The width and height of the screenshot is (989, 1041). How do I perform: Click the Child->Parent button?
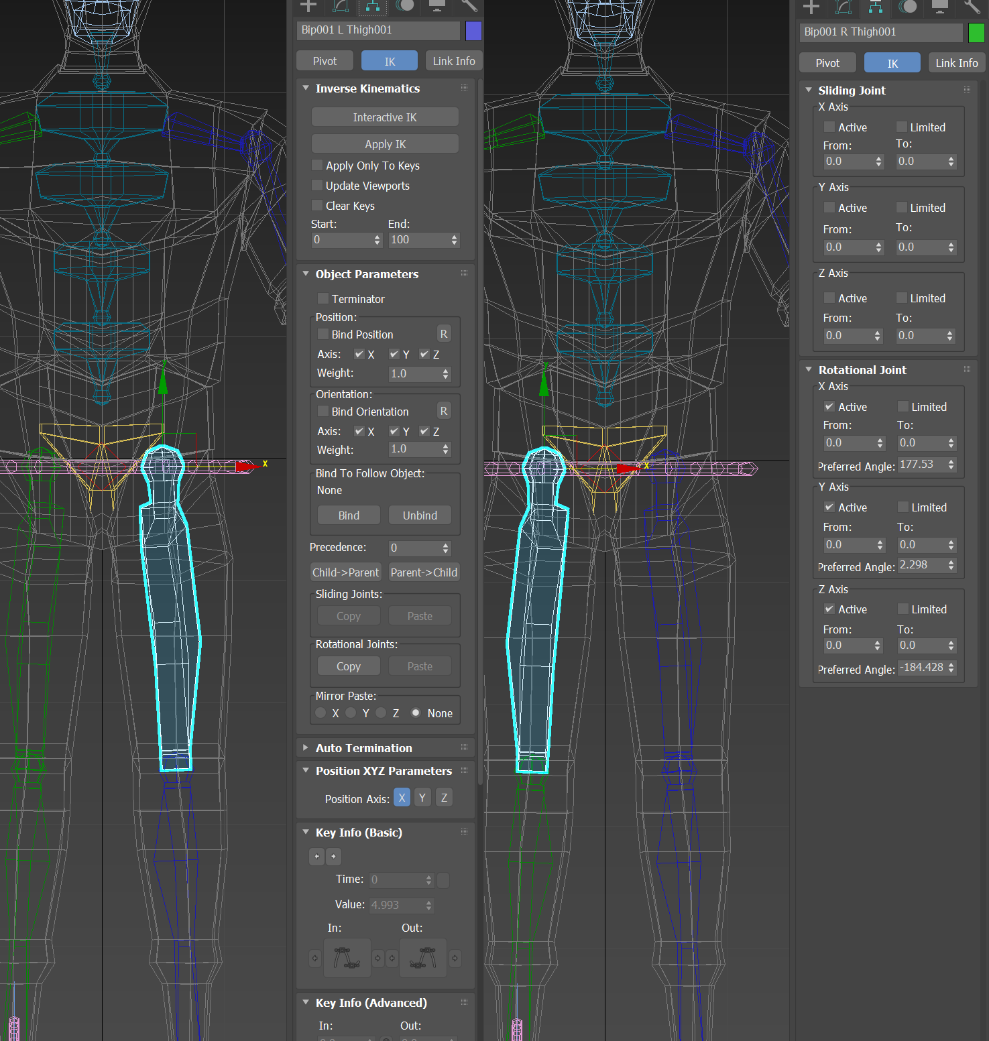click(x=345, y=572)
